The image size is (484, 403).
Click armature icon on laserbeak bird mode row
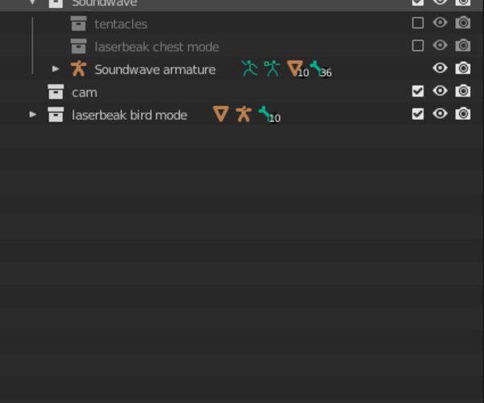[x=243, y=114]
